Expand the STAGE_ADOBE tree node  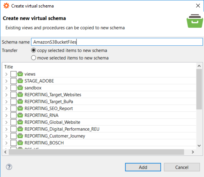coord(6,81)
